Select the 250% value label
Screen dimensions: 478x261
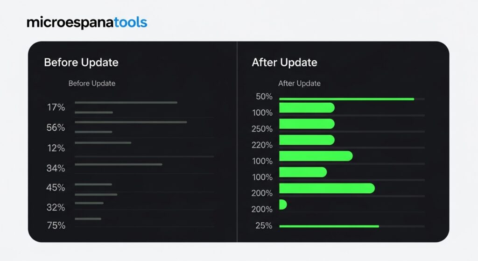tap(262, 129)
